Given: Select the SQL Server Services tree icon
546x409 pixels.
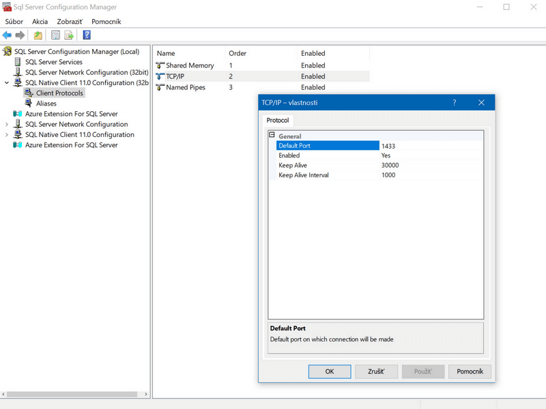Looking at the screenshot, I should (x=18, y=62).
